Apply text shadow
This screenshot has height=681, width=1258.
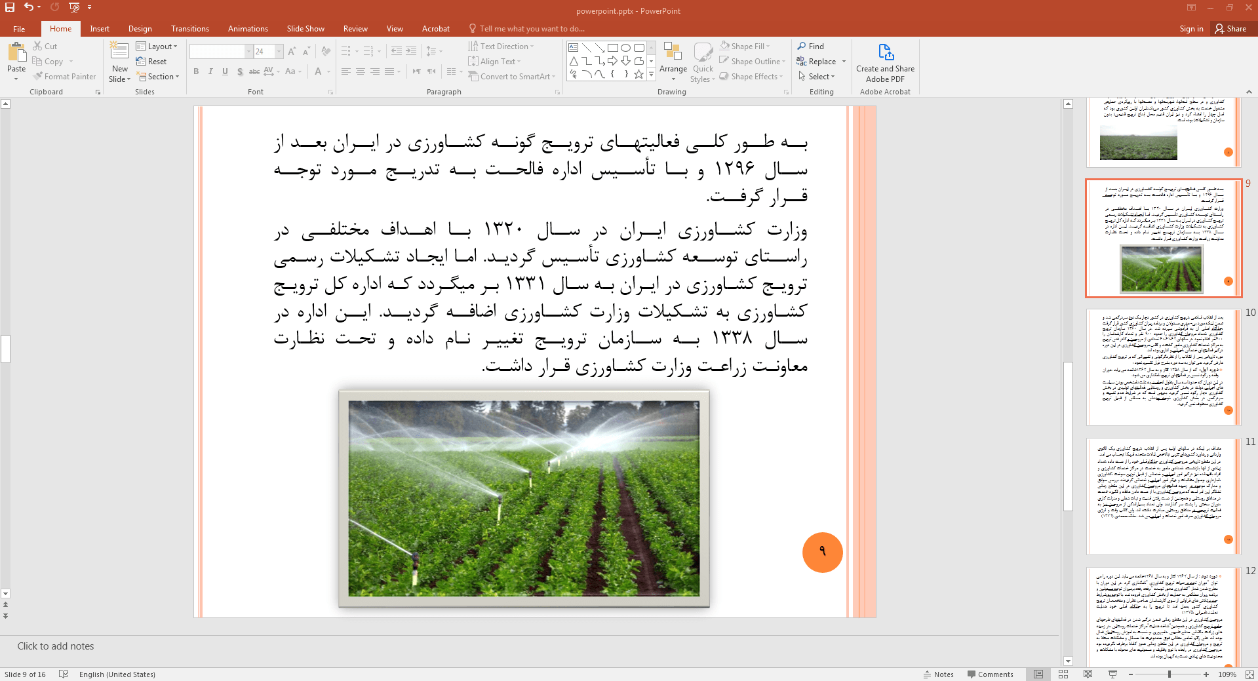[240, 71]
